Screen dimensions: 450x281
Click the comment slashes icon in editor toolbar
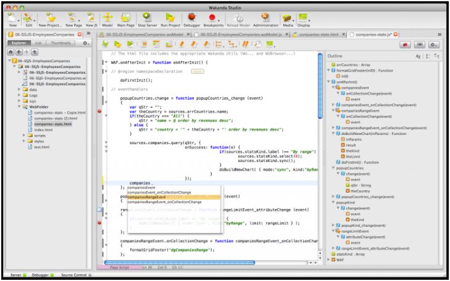tap(245, 44)
